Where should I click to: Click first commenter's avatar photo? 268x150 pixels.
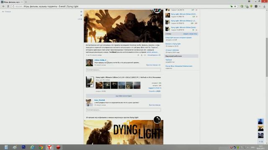pos(89,62)
